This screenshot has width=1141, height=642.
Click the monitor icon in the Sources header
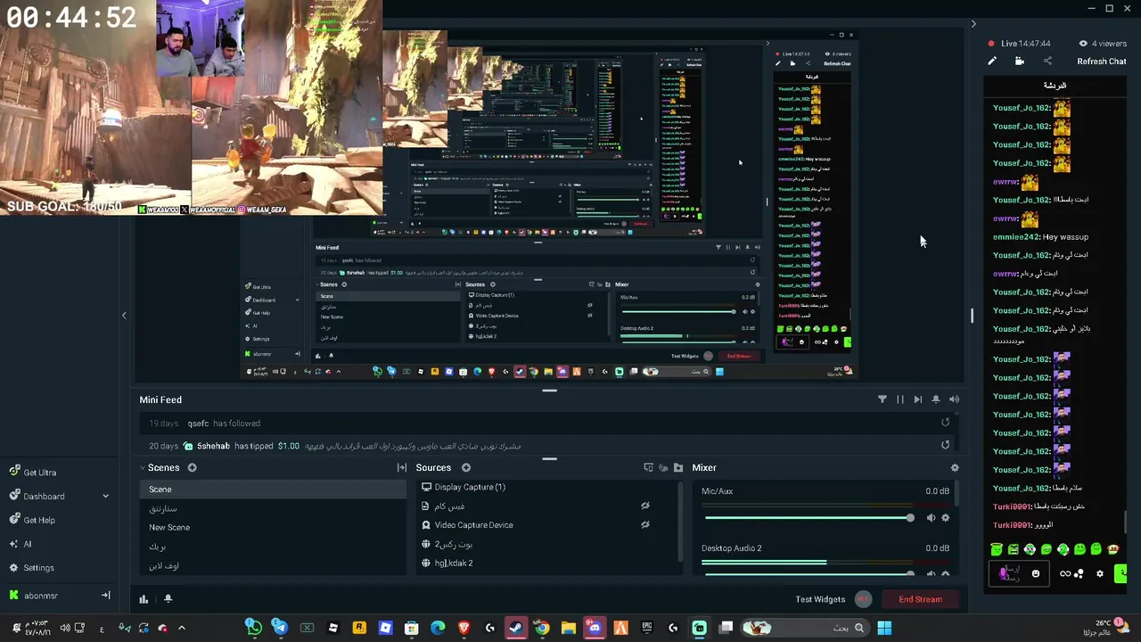point(648,467)
